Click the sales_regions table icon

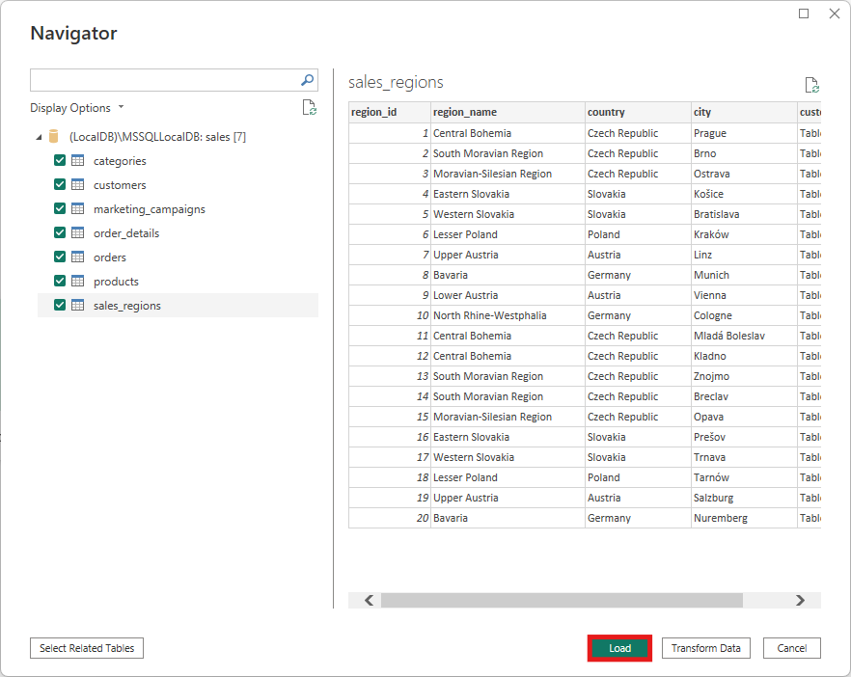point(78,305)
